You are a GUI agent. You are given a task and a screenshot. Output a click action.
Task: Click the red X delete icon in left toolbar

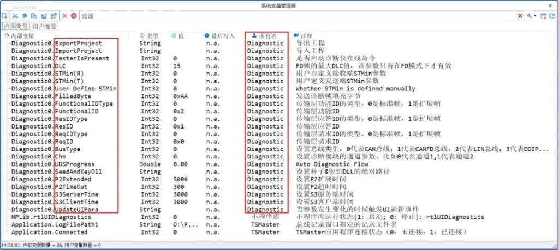pos(65,16)
